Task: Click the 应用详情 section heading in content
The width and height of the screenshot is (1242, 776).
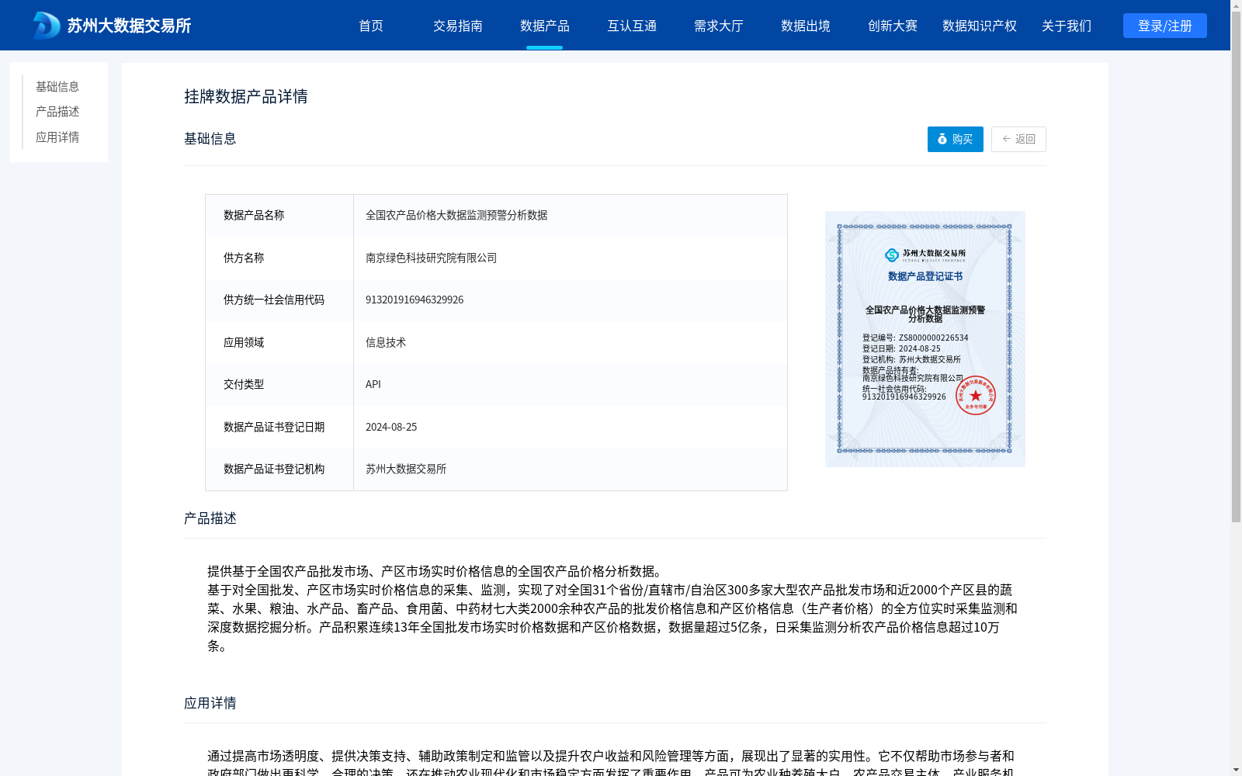Action: [x=210, y=702]
